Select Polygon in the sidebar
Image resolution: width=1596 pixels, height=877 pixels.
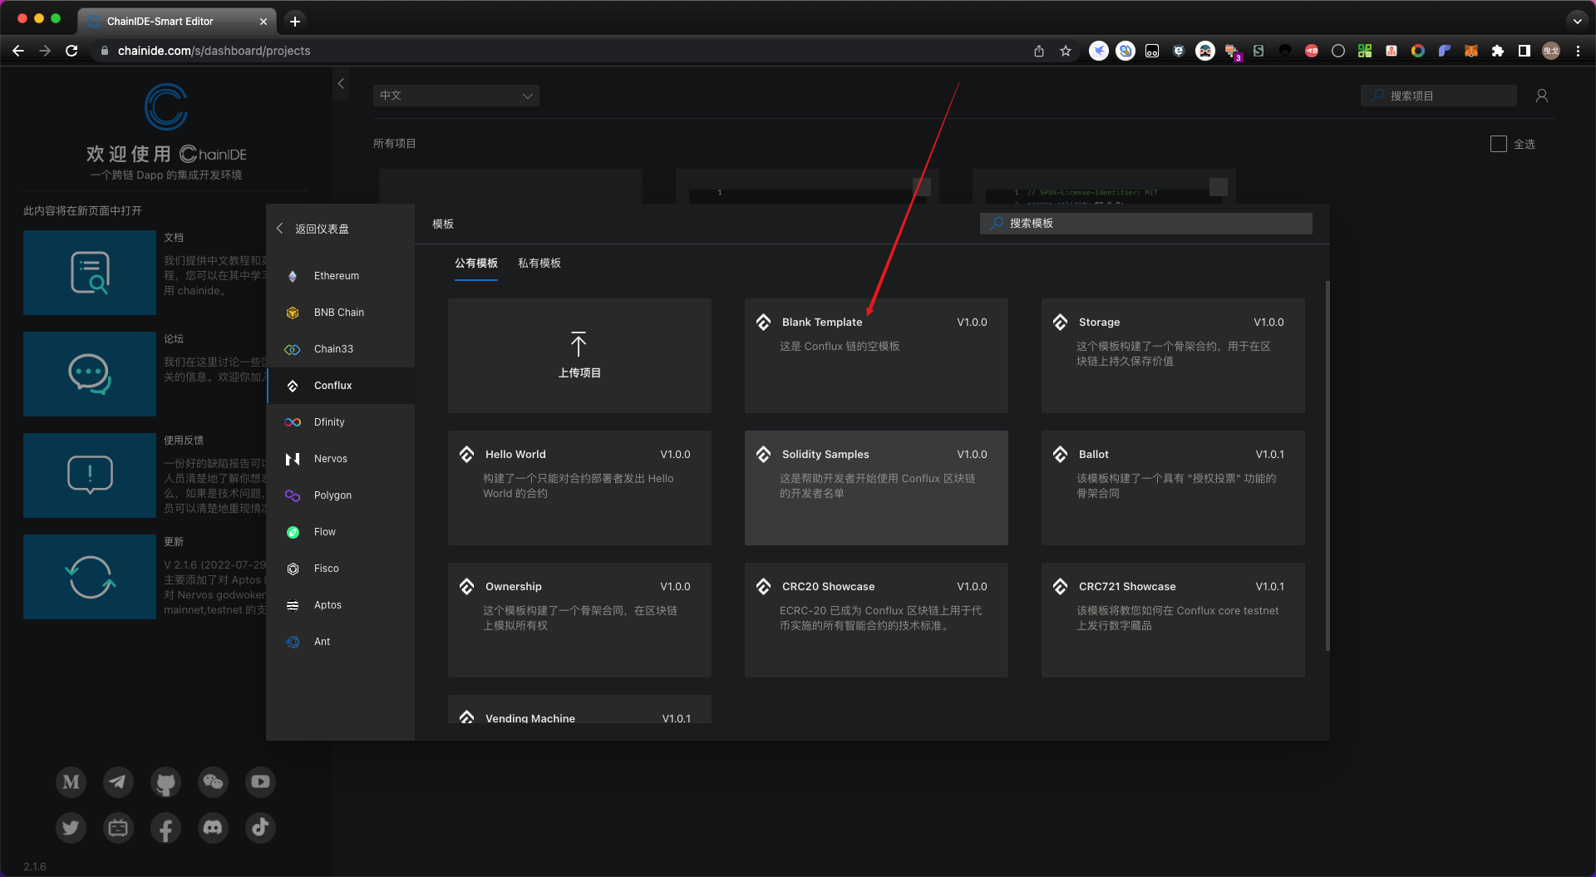coord(341,495)
